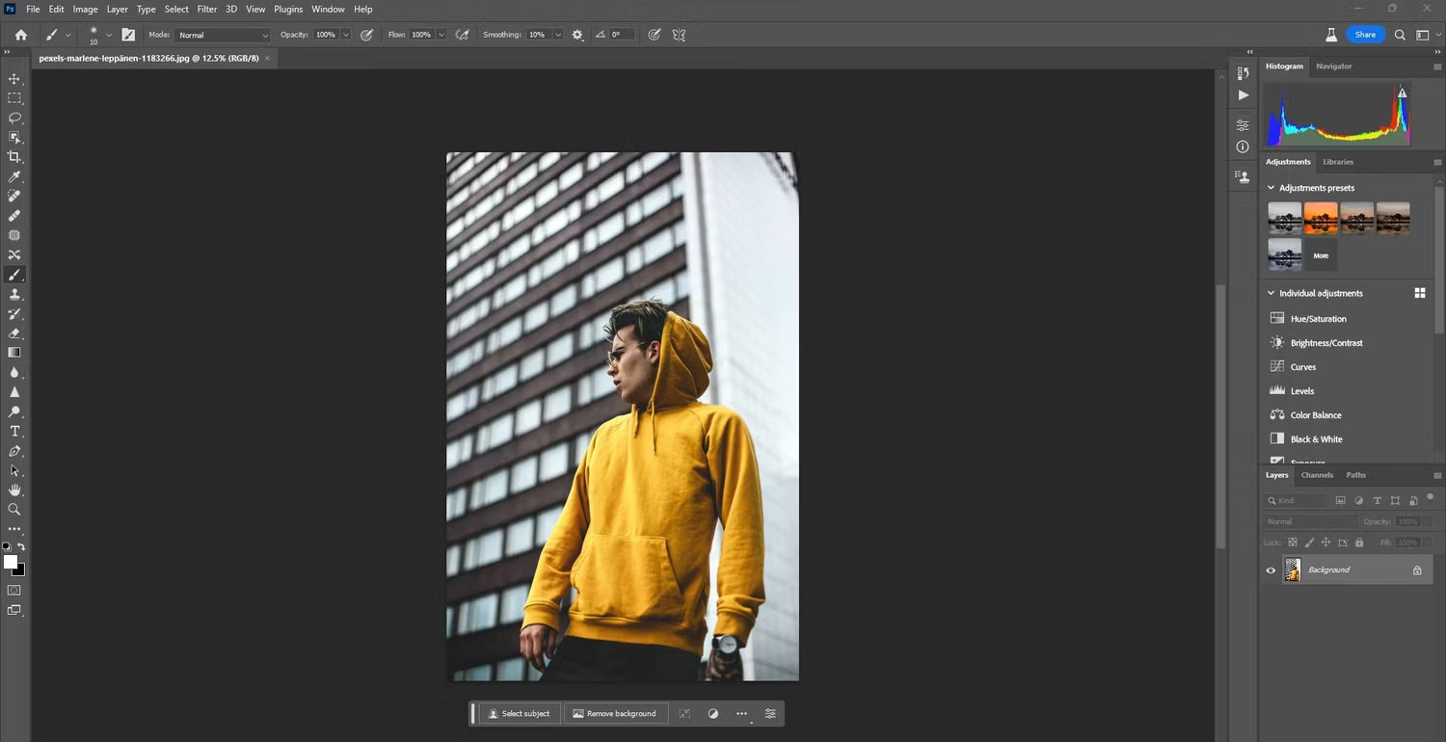Select the Move tool
This screenshot has width=1446, height=742.
[x=14, y=79]
